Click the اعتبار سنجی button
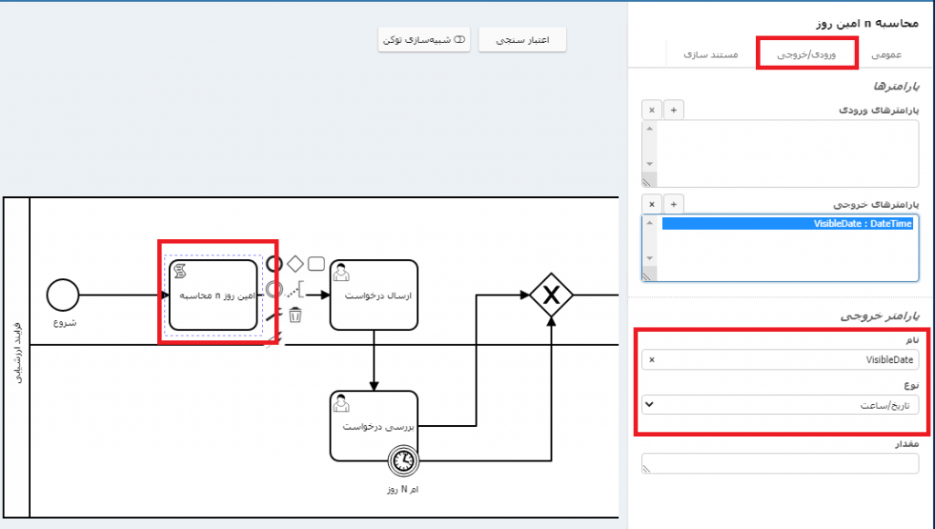 (522, 40)
